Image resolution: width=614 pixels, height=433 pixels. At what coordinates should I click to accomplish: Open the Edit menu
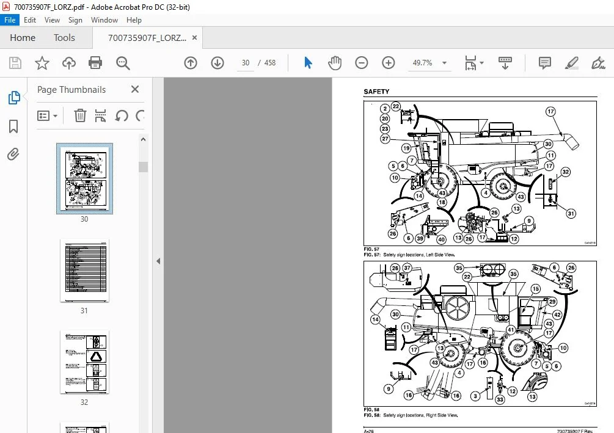coord(30,20)
